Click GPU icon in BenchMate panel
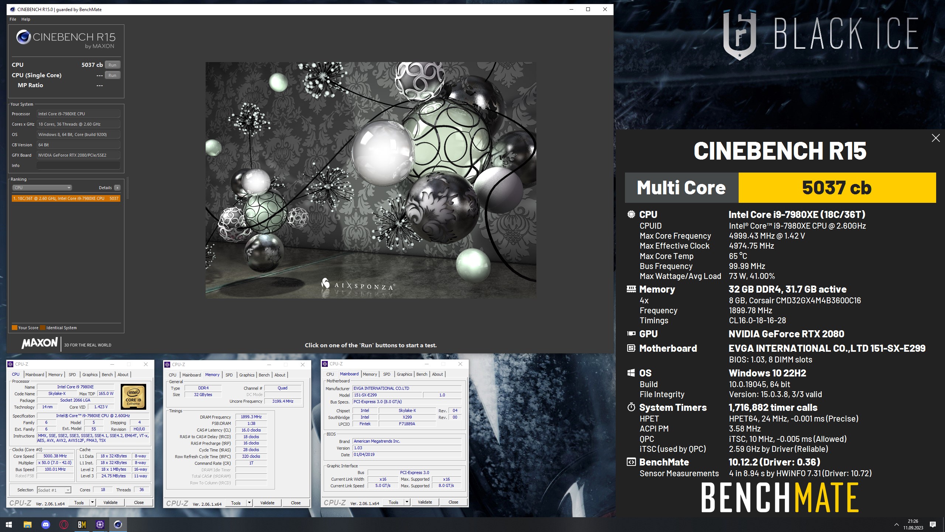The width and height of the screenshot is (945, 532). pyautogui.click(x=631, y=334)
